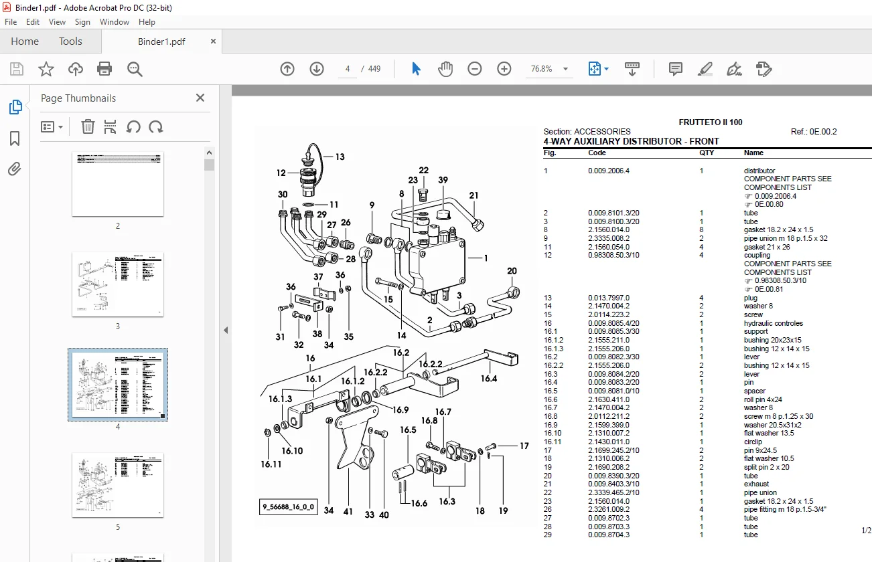Click the page number input field
This screenshot has width=872, height=562.
348,69
